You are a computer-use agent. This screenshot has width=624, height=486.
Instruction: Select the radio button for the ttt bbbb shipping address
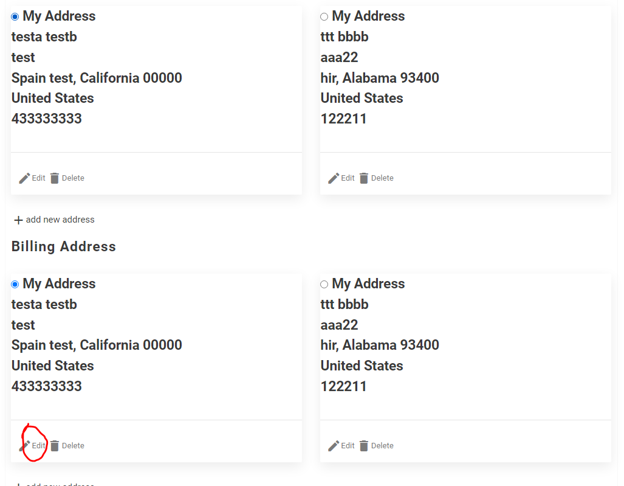(x=324, y=16)
